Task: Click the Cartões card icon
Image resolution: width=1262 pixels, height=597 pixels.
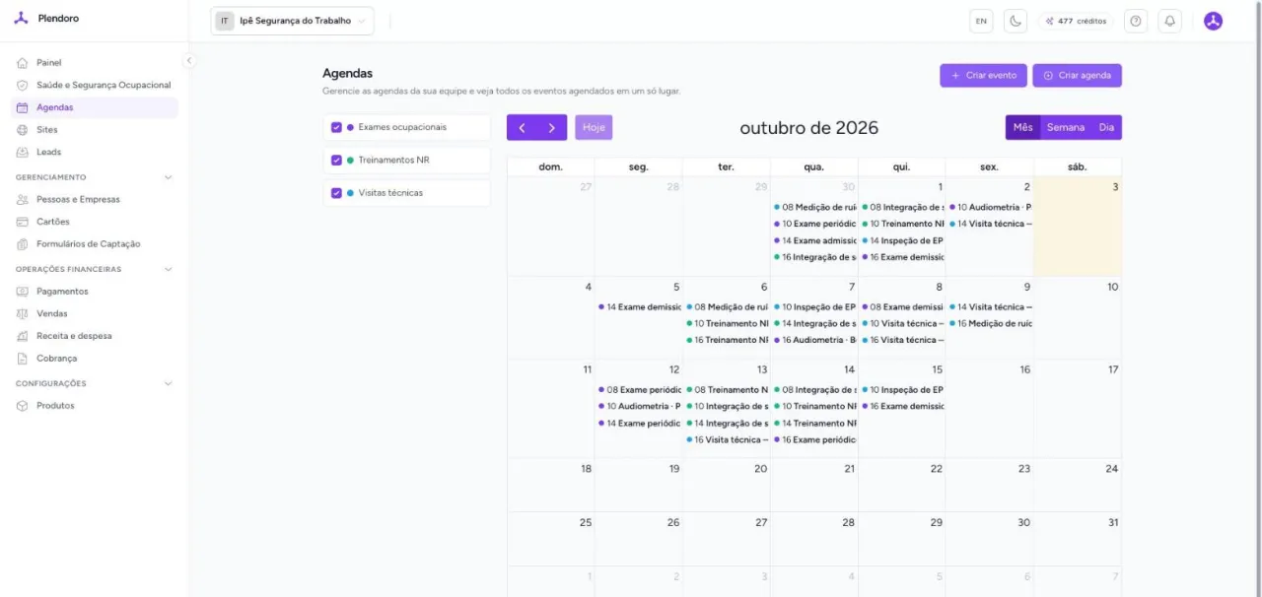Action: click(x=23, y=222)
